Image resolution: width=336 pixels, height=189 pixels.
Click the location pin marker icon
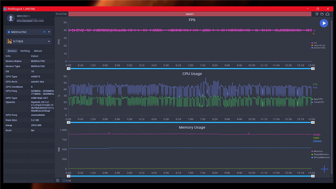tap(317, 14)
